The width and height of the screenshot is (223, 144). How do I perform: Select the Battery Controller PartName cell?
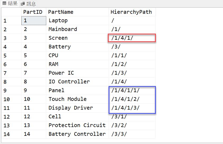coord(77,134)
